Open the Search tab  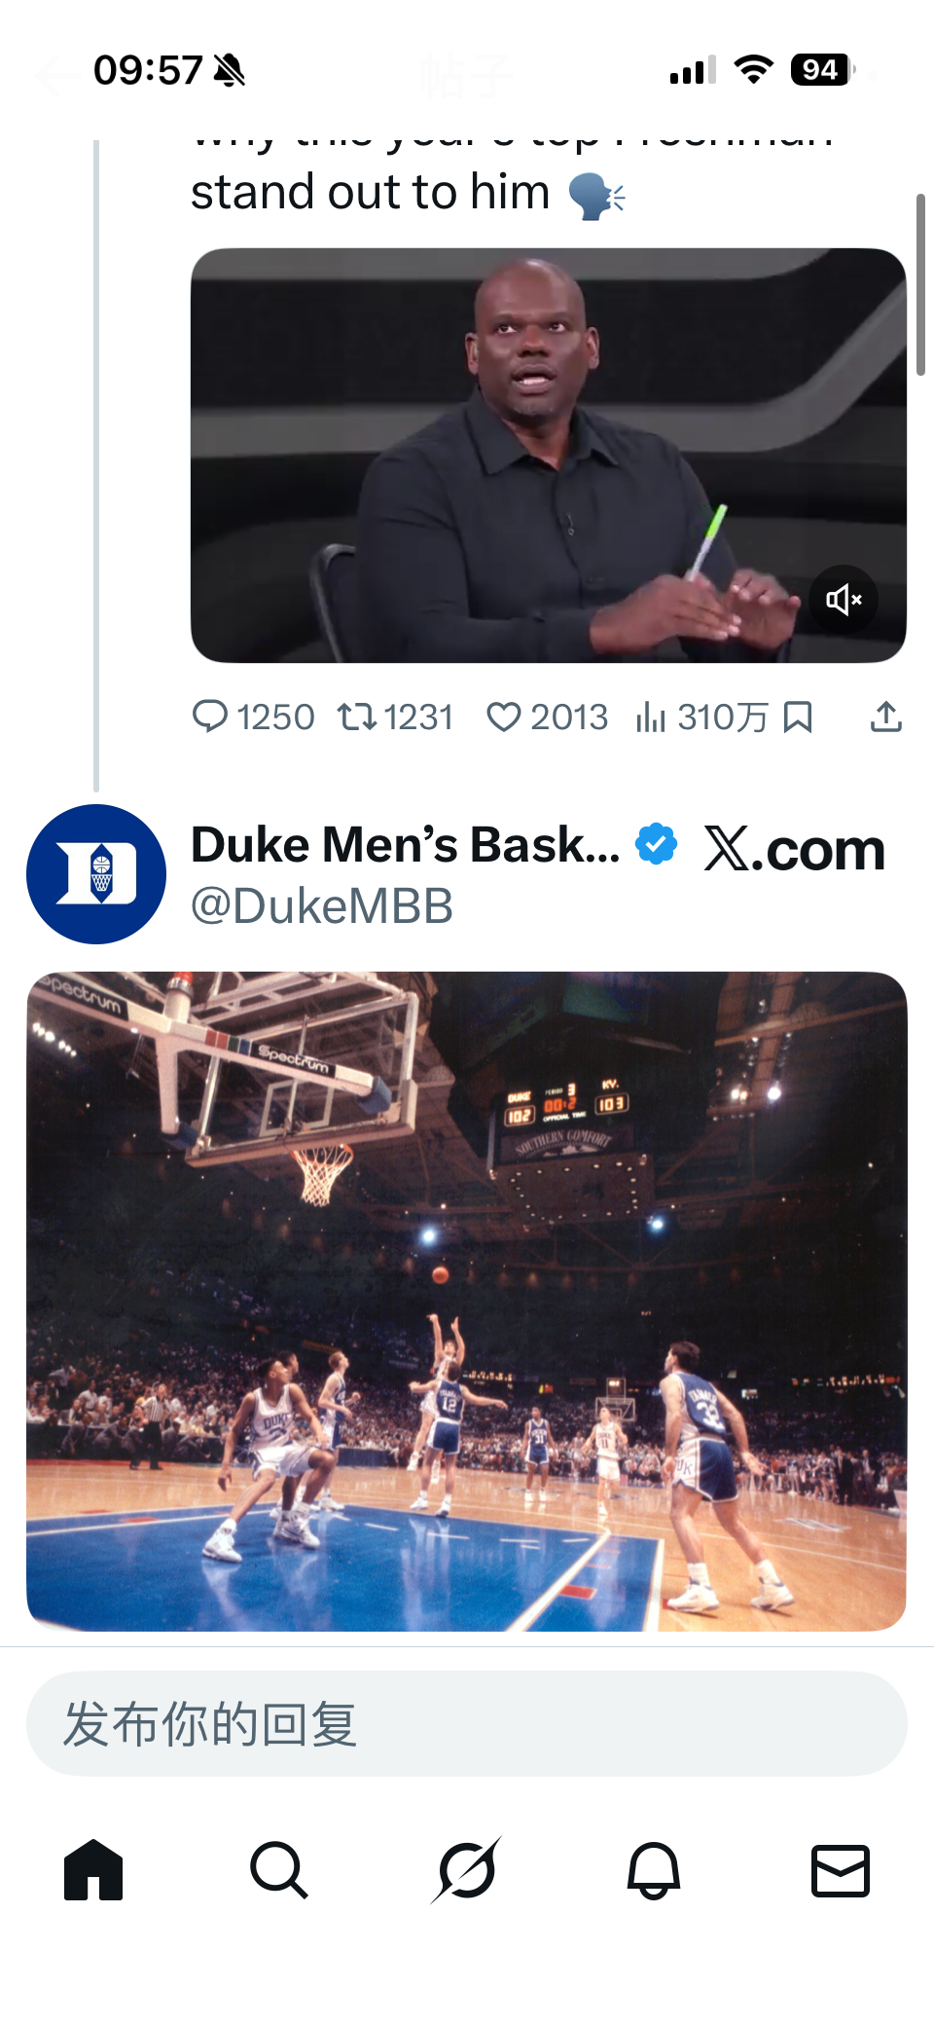coord(279,1869)
